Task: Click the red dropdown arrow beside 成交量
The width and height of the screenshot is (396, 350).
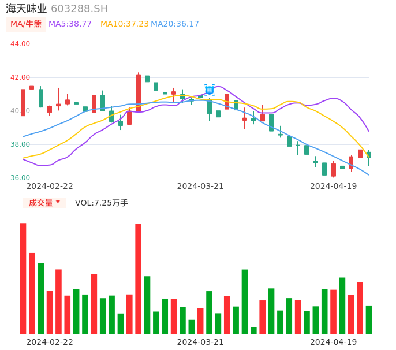Action: 58,202
